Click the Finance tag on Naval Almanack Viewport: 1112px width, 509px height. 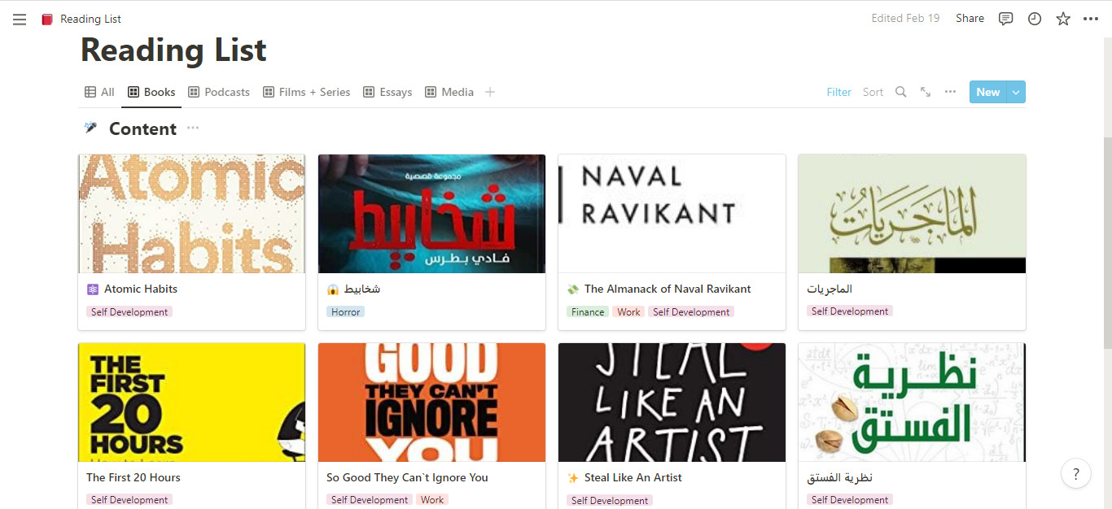[588, 311]
